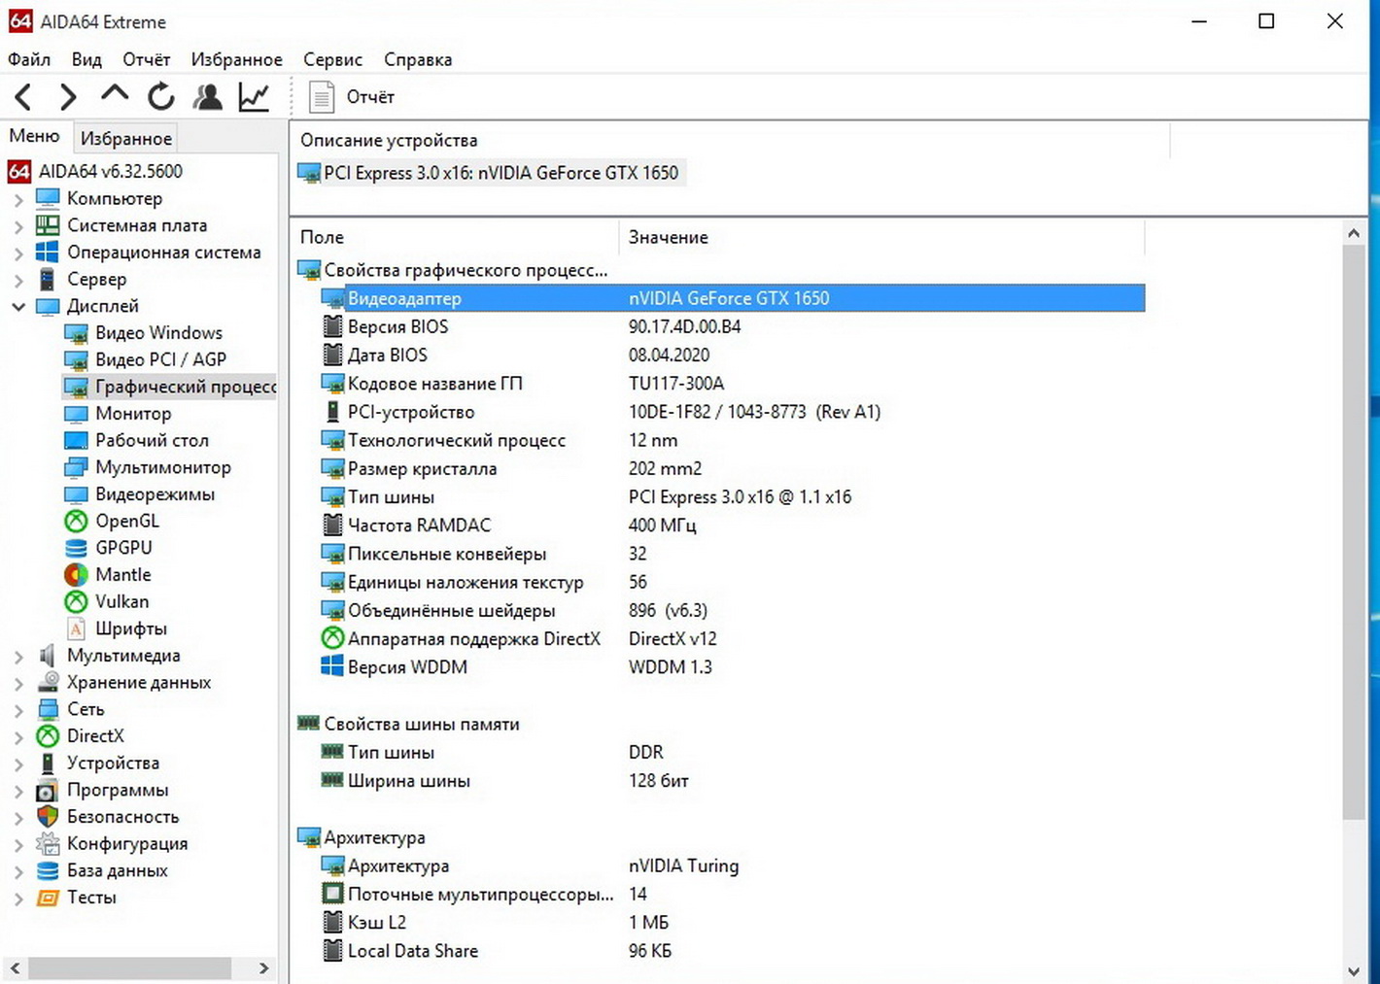Click the Vulkan tree icon
The image size is (1380, 984).
point(76,601)
